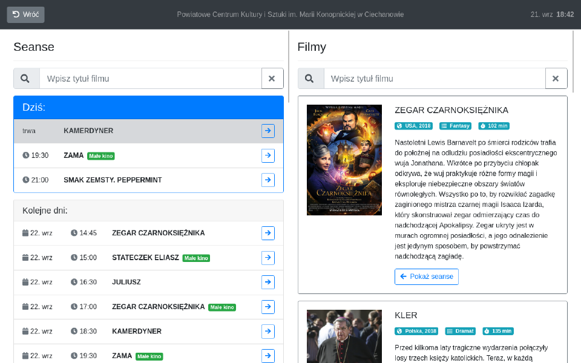Image resolution: width=581 pixels, height=363 pixels.
Task: Click the Filmy panel vertical scrollbar
Action: 573,62
